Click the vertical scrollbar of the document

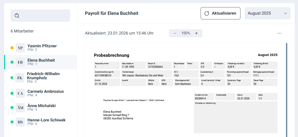coord(286,89)
